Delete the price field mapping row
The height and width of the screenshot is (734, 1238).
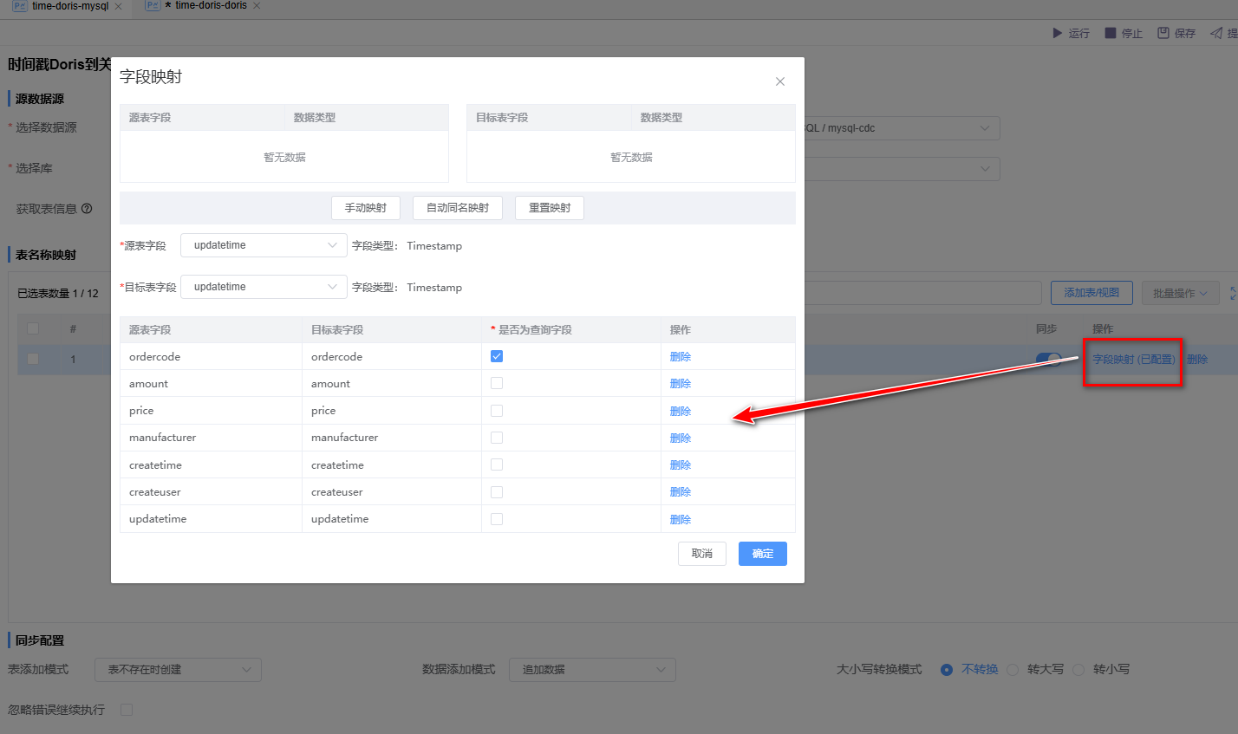click(680, 411)
